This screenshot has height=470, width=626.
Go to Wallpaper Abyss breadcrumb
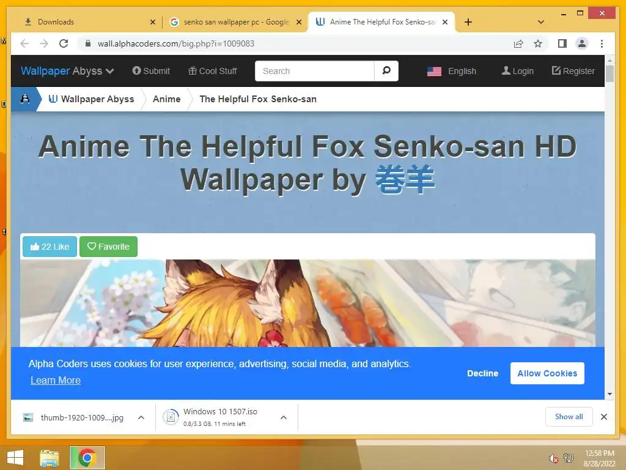pos(92,99)
